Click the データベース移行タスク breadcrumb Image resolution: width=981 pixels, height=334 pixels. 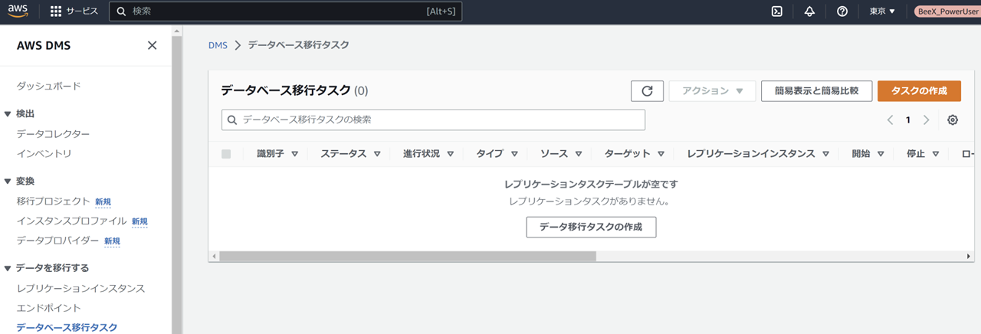tap(298, 45)
